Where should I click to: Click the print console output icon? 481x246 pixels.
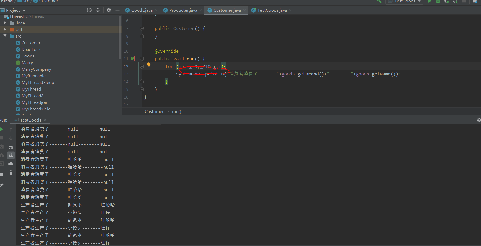[x=11, y=164]
